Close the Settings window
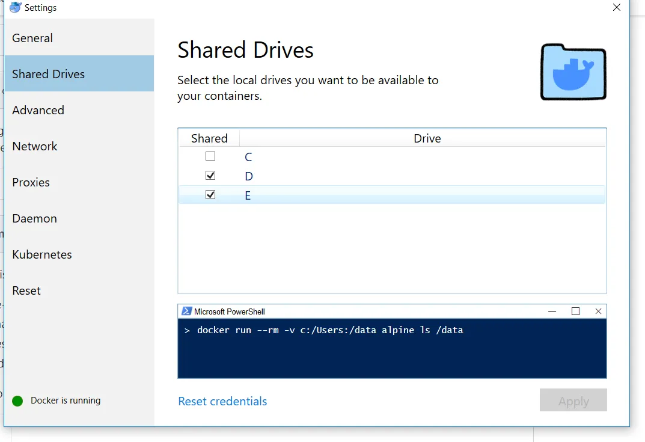This screenshot has height=442, width=645. pos(616,7)
